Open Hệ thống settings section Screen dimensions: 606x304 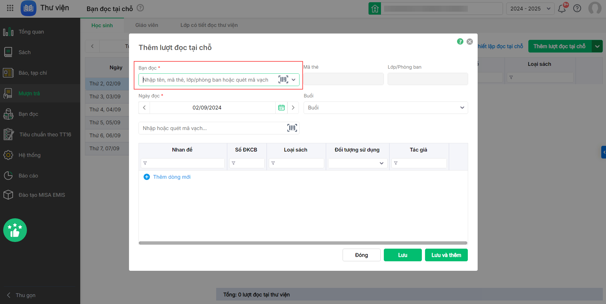(x=40, y=155)
